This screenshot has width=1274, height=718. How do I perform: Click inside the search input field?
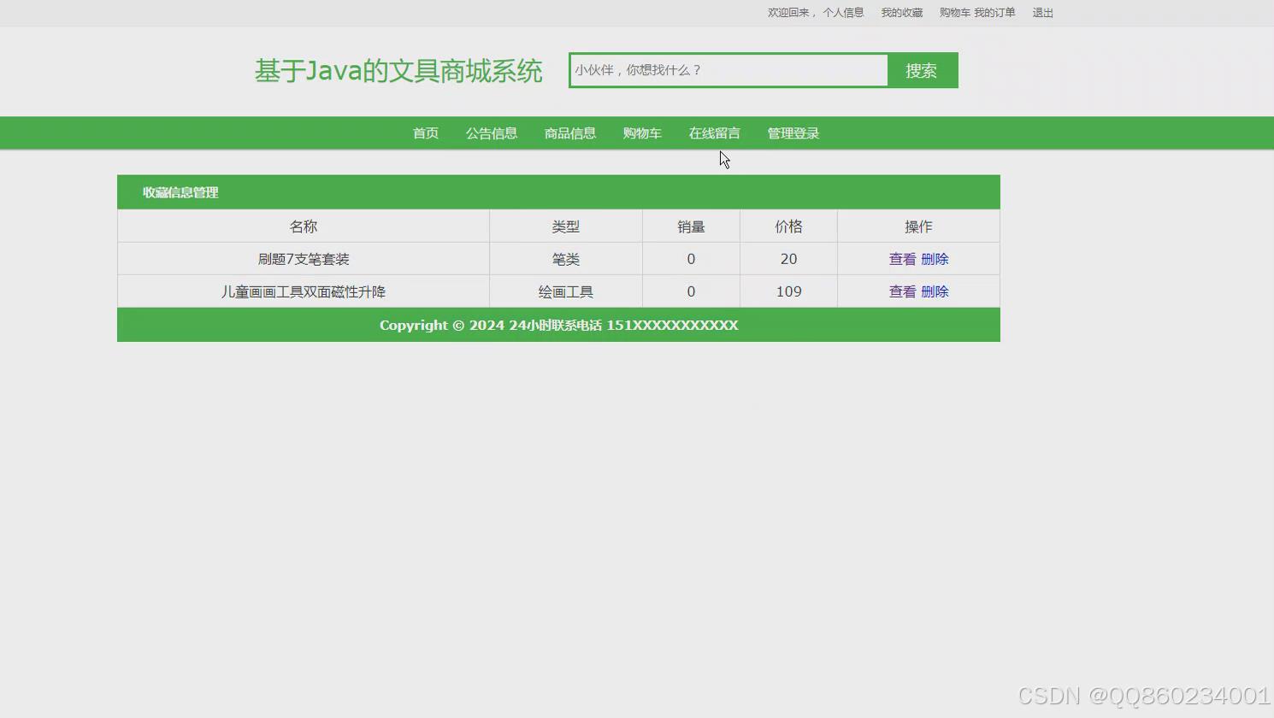728,70
